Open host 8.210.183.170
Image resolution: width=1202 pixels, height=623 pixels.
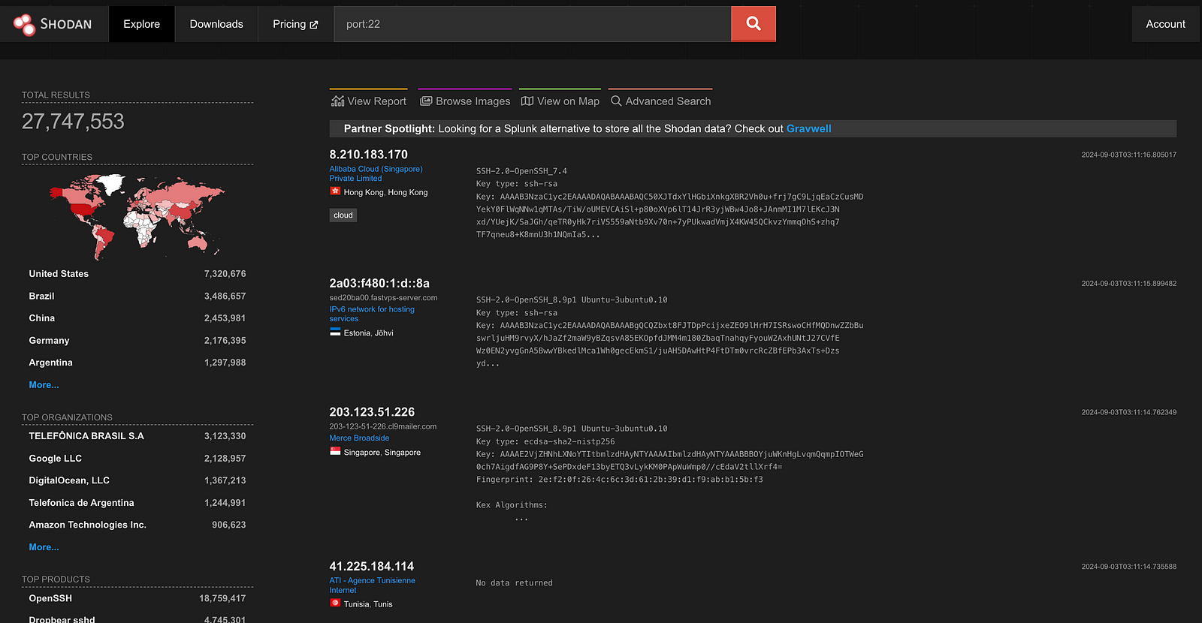[368, 155]
